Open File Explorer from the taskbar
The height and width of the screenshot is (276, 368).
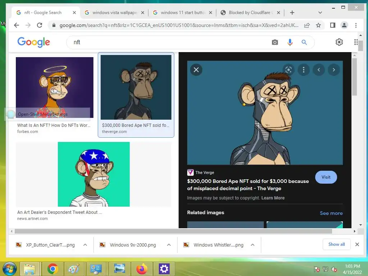click(x=29, y=269)
